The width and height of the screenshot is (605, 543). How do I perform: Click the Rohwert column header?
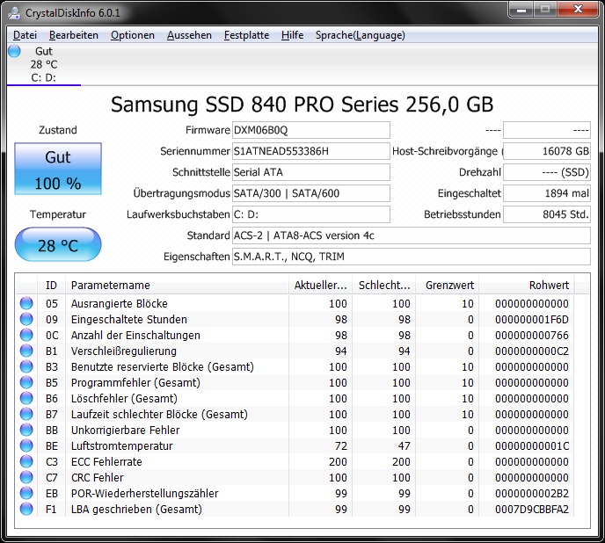[526, 285]
